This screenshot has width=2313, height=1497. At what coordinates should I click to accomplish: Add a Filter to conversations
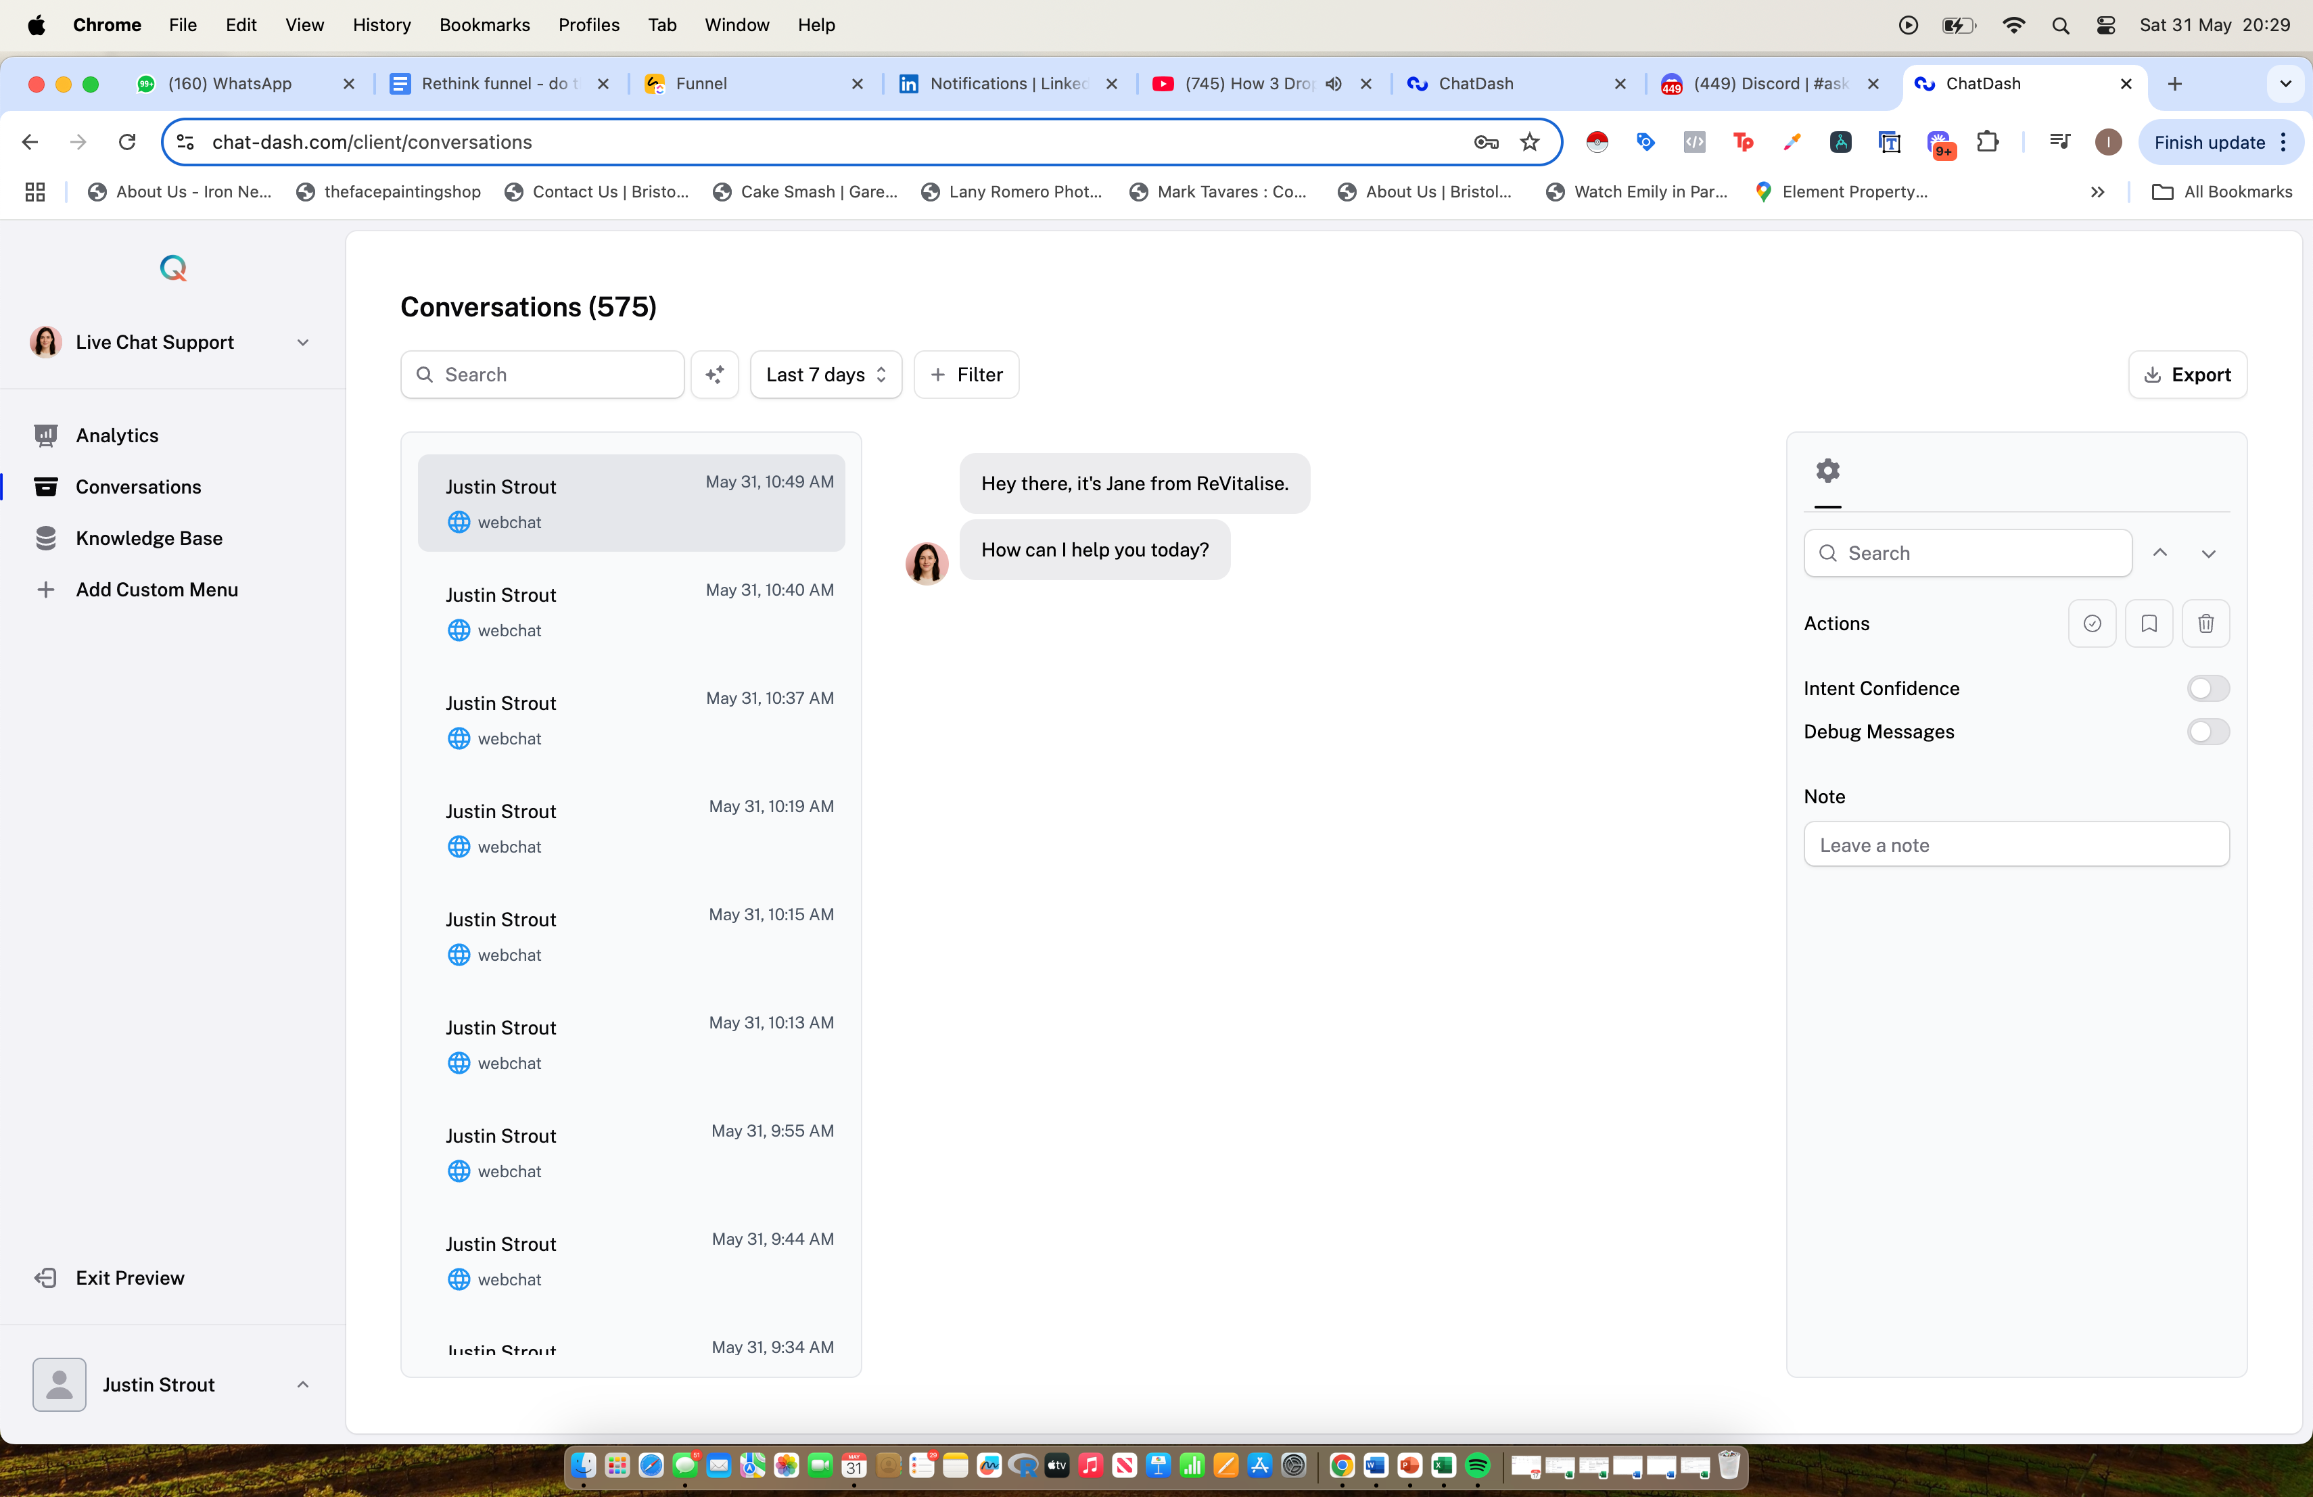click(966, 375)
